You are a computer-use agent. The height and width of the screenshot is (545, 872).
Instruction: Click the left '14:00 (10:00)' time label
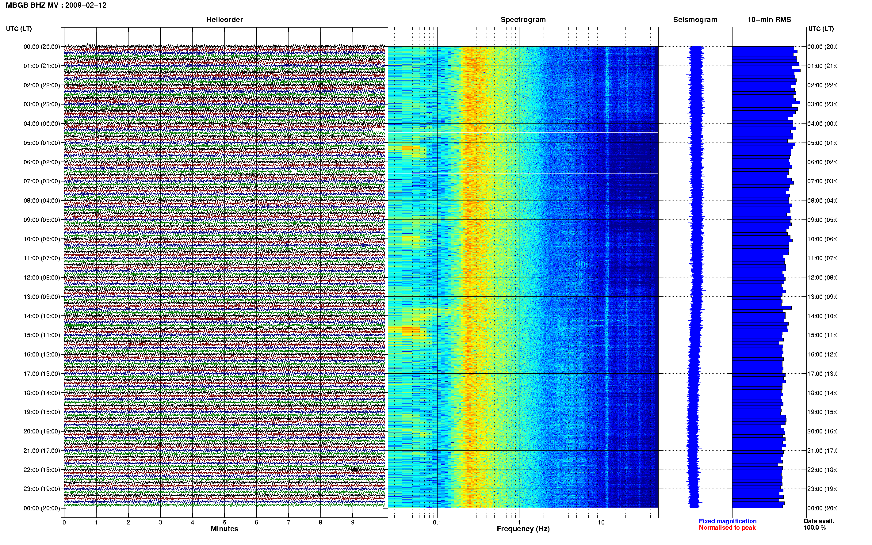[42, 316]
